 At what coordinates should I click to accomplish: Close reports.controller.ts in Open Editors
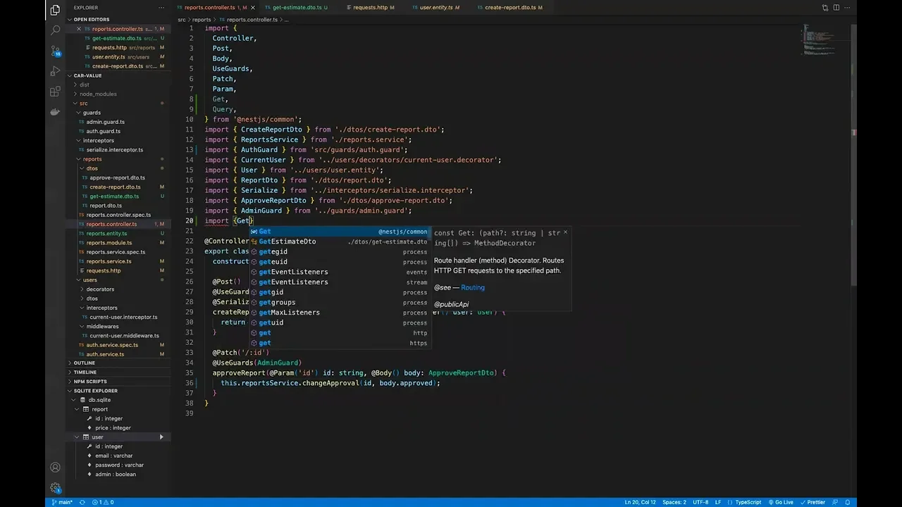(x=79, y=29)
